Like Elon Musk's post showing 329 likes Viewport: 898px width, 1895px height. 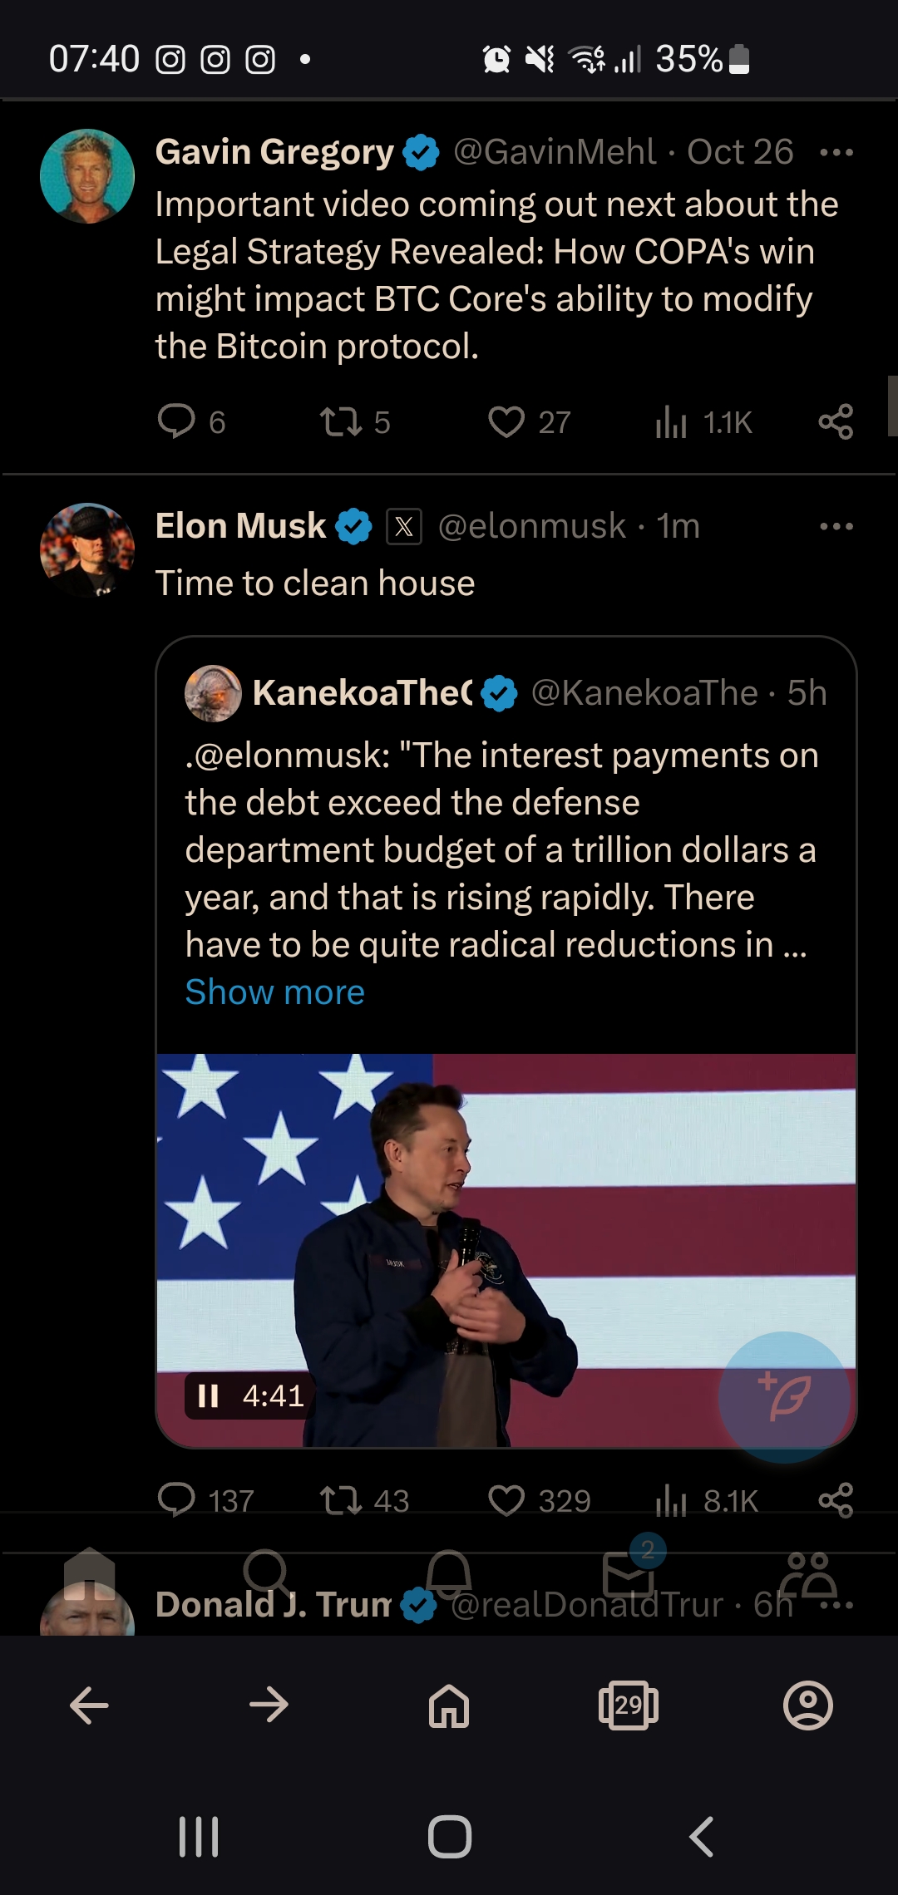click(x=506, y=1500)
